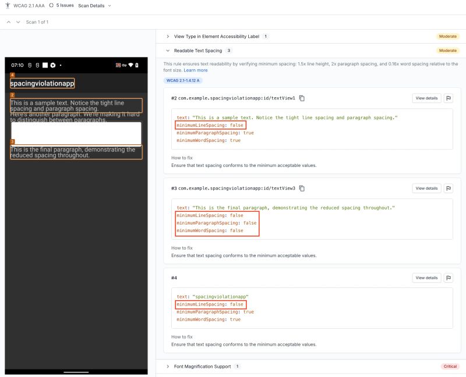
Task: Click the accessibility icon in the top bar
Action: pos(7,5)
